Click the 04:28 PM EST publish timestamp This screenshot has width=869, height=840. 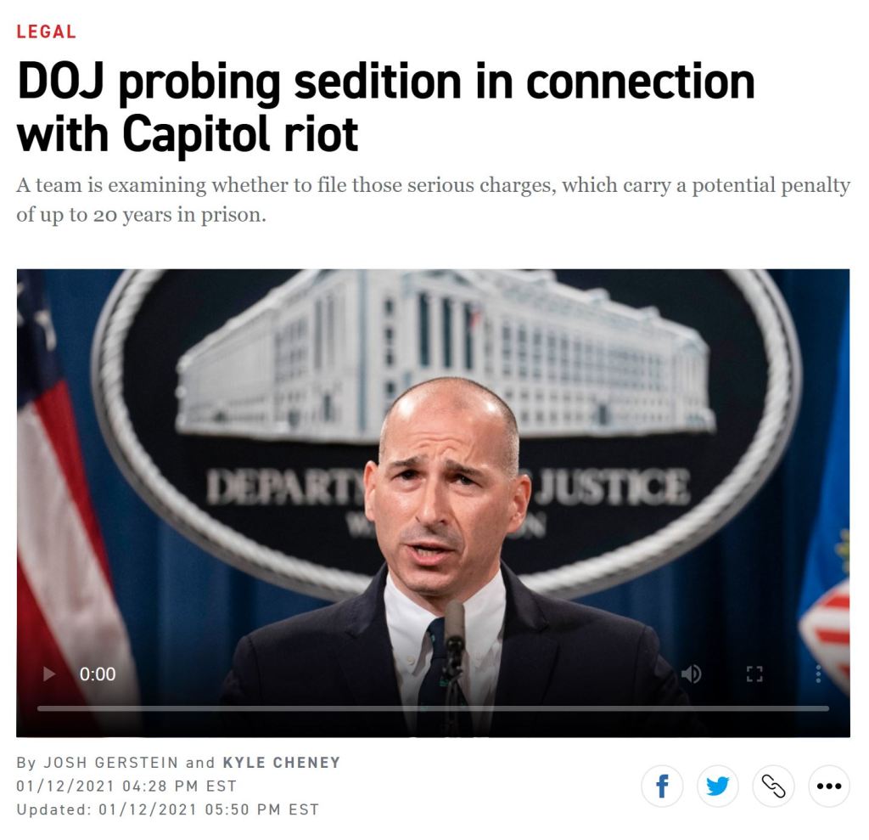coord(126,786)
